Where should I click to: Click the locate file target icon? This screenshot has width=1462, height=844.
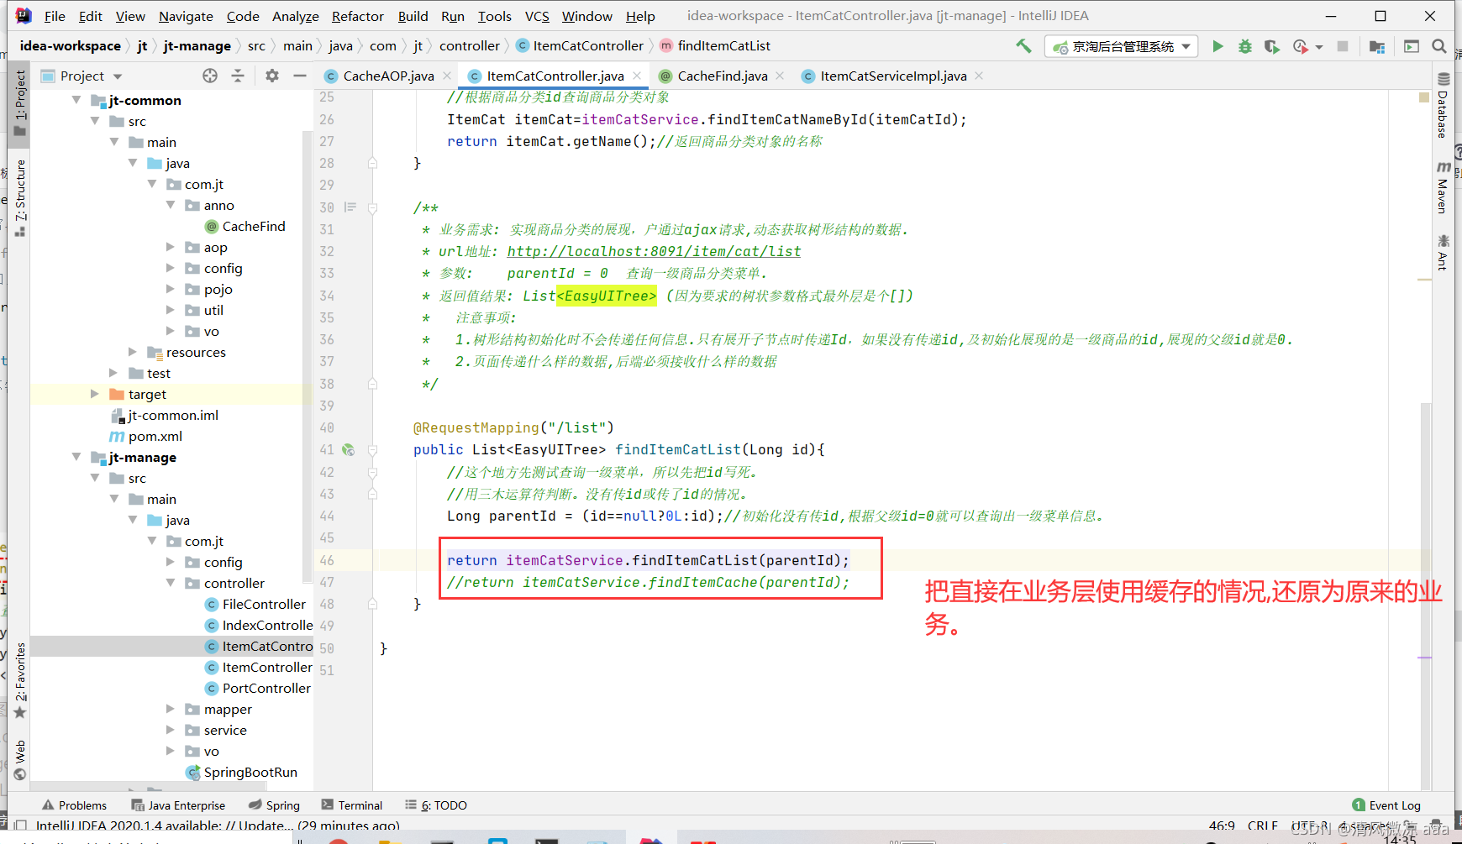point(210,76)
